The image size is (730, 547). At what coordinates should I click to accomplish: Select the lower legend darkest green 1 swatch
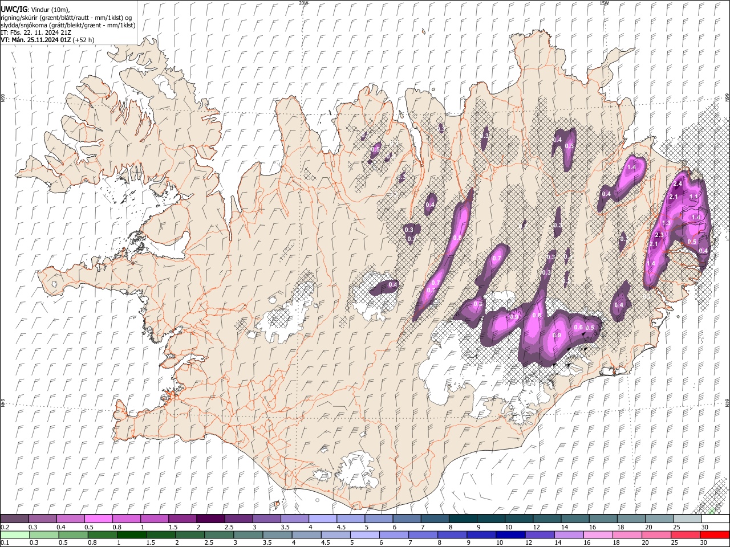click(131, 534)
